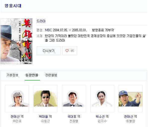Open the 박대철 역 character link
151x127 pixels.
[46, 116]
